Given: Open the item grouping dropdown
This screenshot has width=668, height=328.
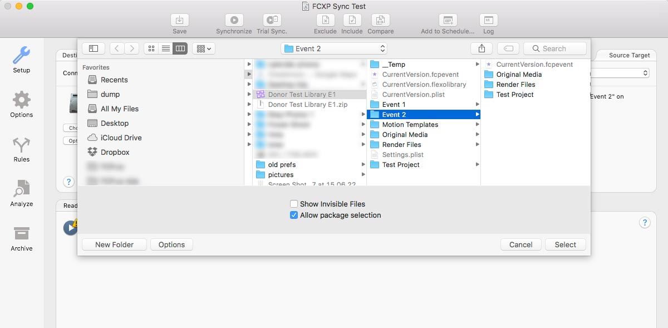Looking at the screenshot, I should pos(204,48).
